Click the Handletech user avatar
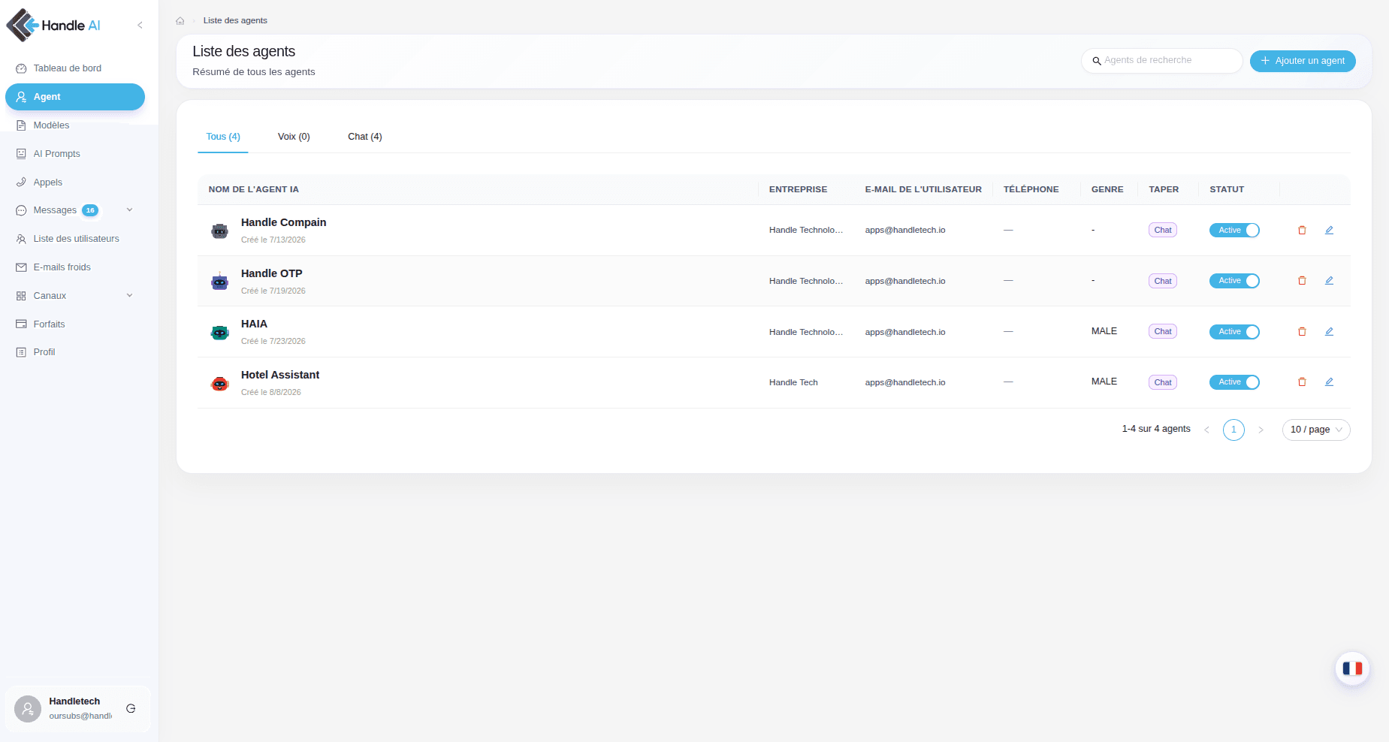1389x742 pixels. pos(28,708)
